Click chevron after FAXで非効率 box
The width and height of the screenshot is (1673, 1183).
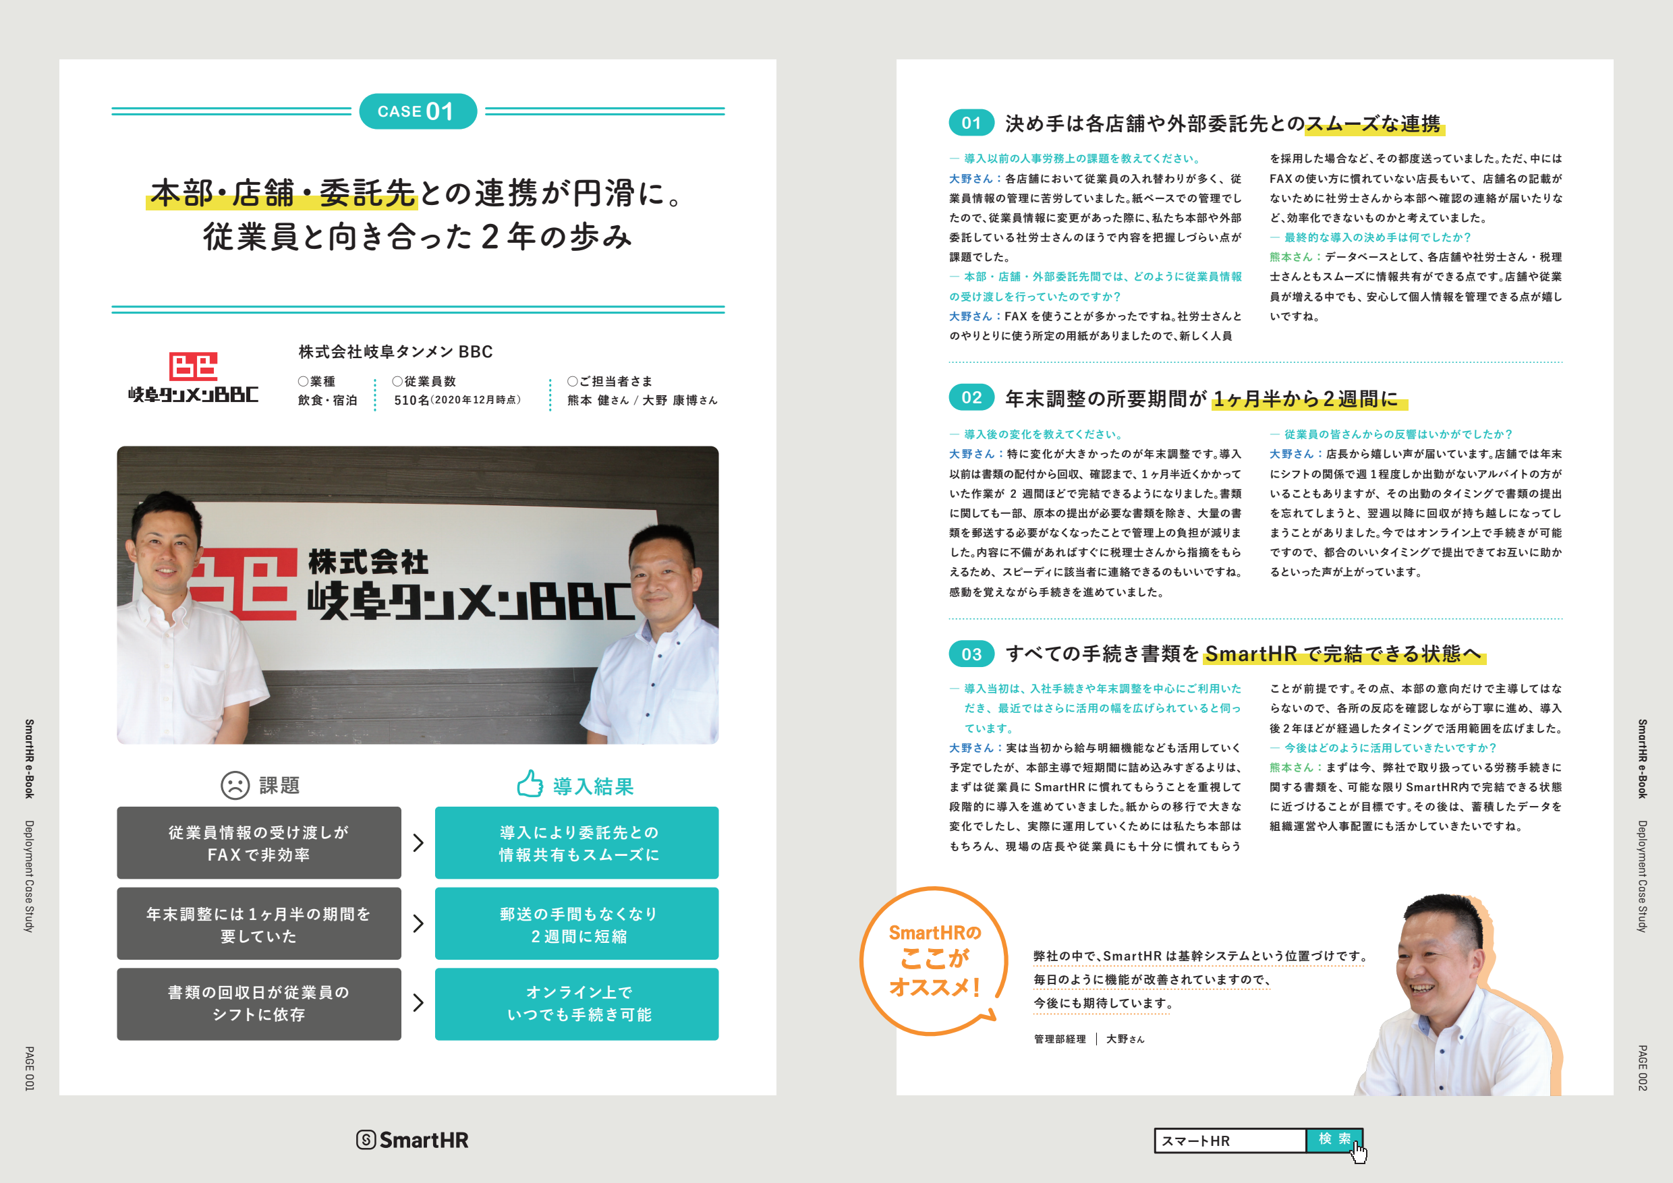click(418, 843)
